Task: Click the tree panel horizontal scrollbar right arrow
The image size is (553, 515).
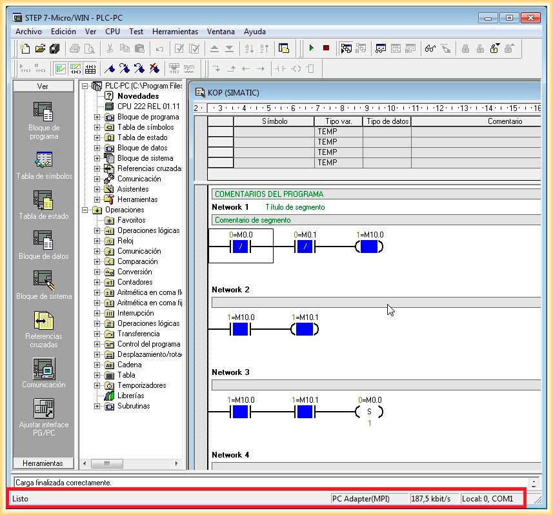Action: (x=177, y=463)
